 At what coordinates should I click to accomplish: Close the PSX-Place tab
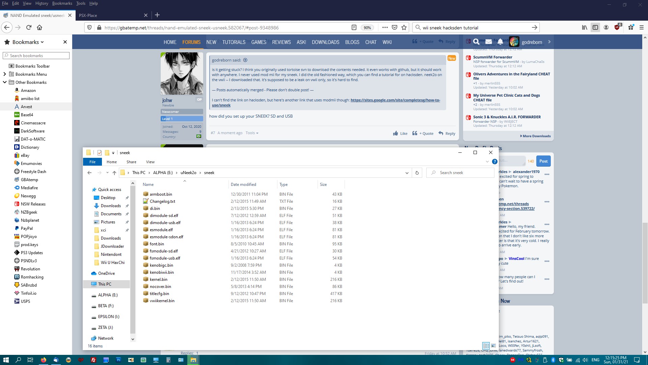tap(146, 15)
